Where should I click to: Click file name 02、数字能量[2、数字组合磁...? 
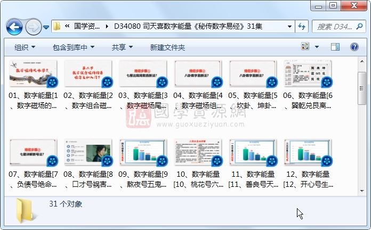coord(88,101)
